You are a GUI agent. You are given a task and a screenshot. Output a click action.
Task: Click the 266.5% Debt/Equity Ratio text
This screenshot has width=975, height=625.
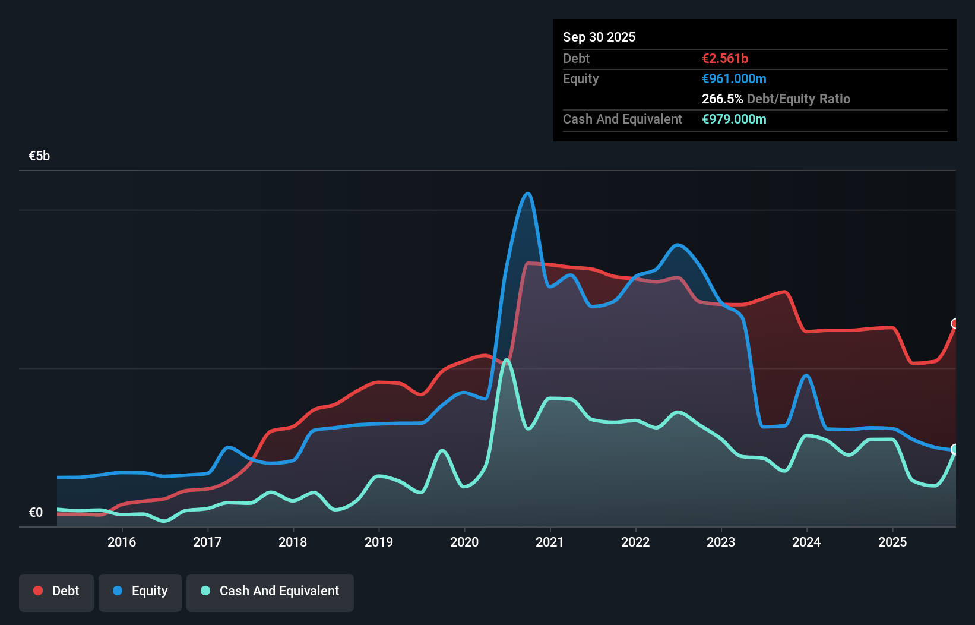[776, 99]
